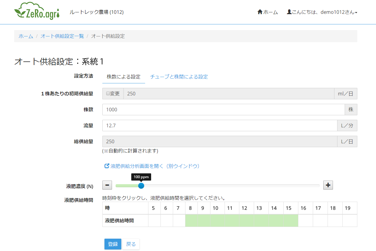Click the 登録 button

tap(113, 244)
